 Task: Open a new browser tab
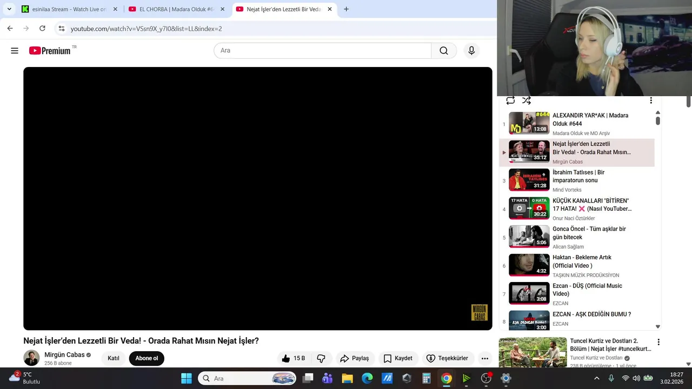pos(346,9)
